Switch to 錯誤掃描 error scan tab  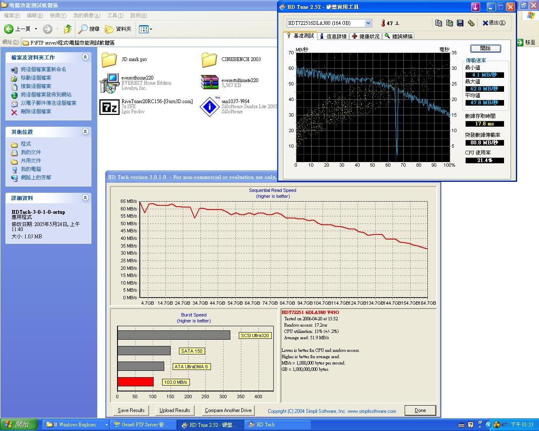point(399,36)
